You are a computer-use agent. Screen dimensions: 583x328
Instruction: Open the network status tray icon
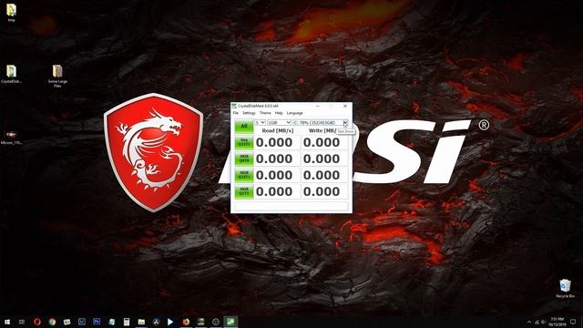[x=537, y=322]
